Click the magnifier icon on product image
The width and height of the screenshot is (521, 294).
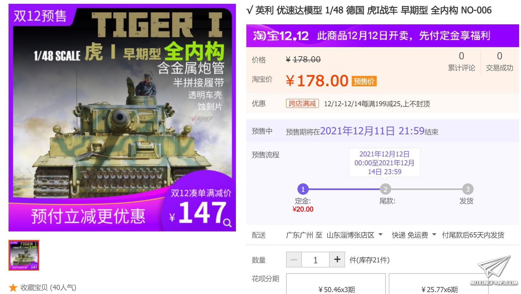227,223
